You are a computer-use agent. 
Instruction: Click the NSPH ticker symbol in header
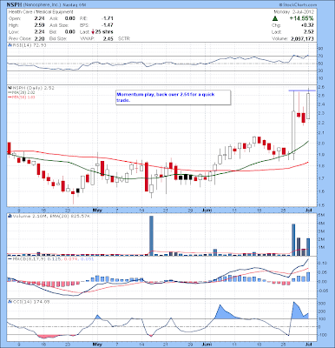click(x=14, y=5)
